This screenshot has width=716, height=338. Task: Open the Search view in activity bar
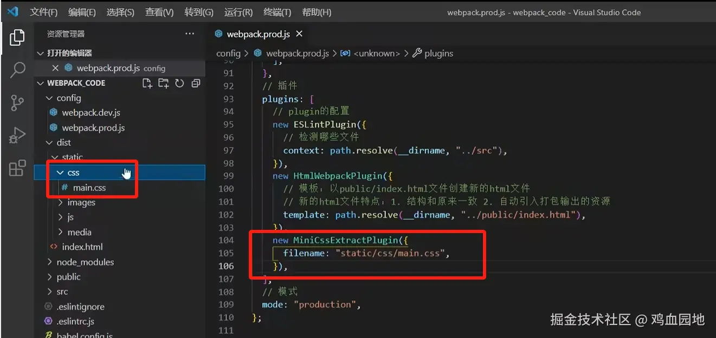pyautogui.click(x=17, y=70)
